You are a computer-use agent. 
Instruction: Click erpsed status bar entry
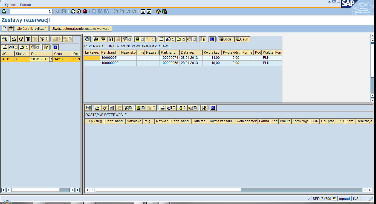click(x=344, y=199)
